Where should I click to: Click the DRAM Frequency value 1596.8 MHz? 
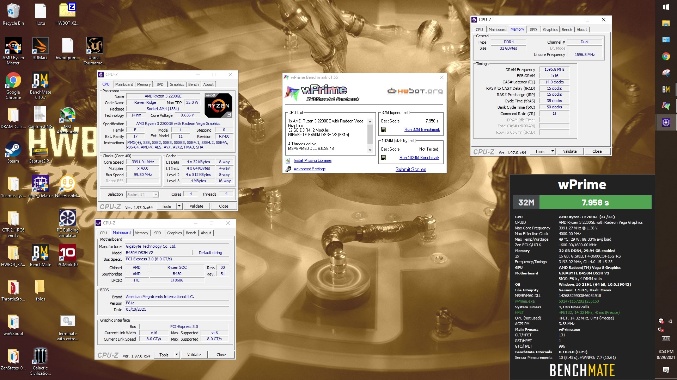pyautogui.click(x=554, y=69)
